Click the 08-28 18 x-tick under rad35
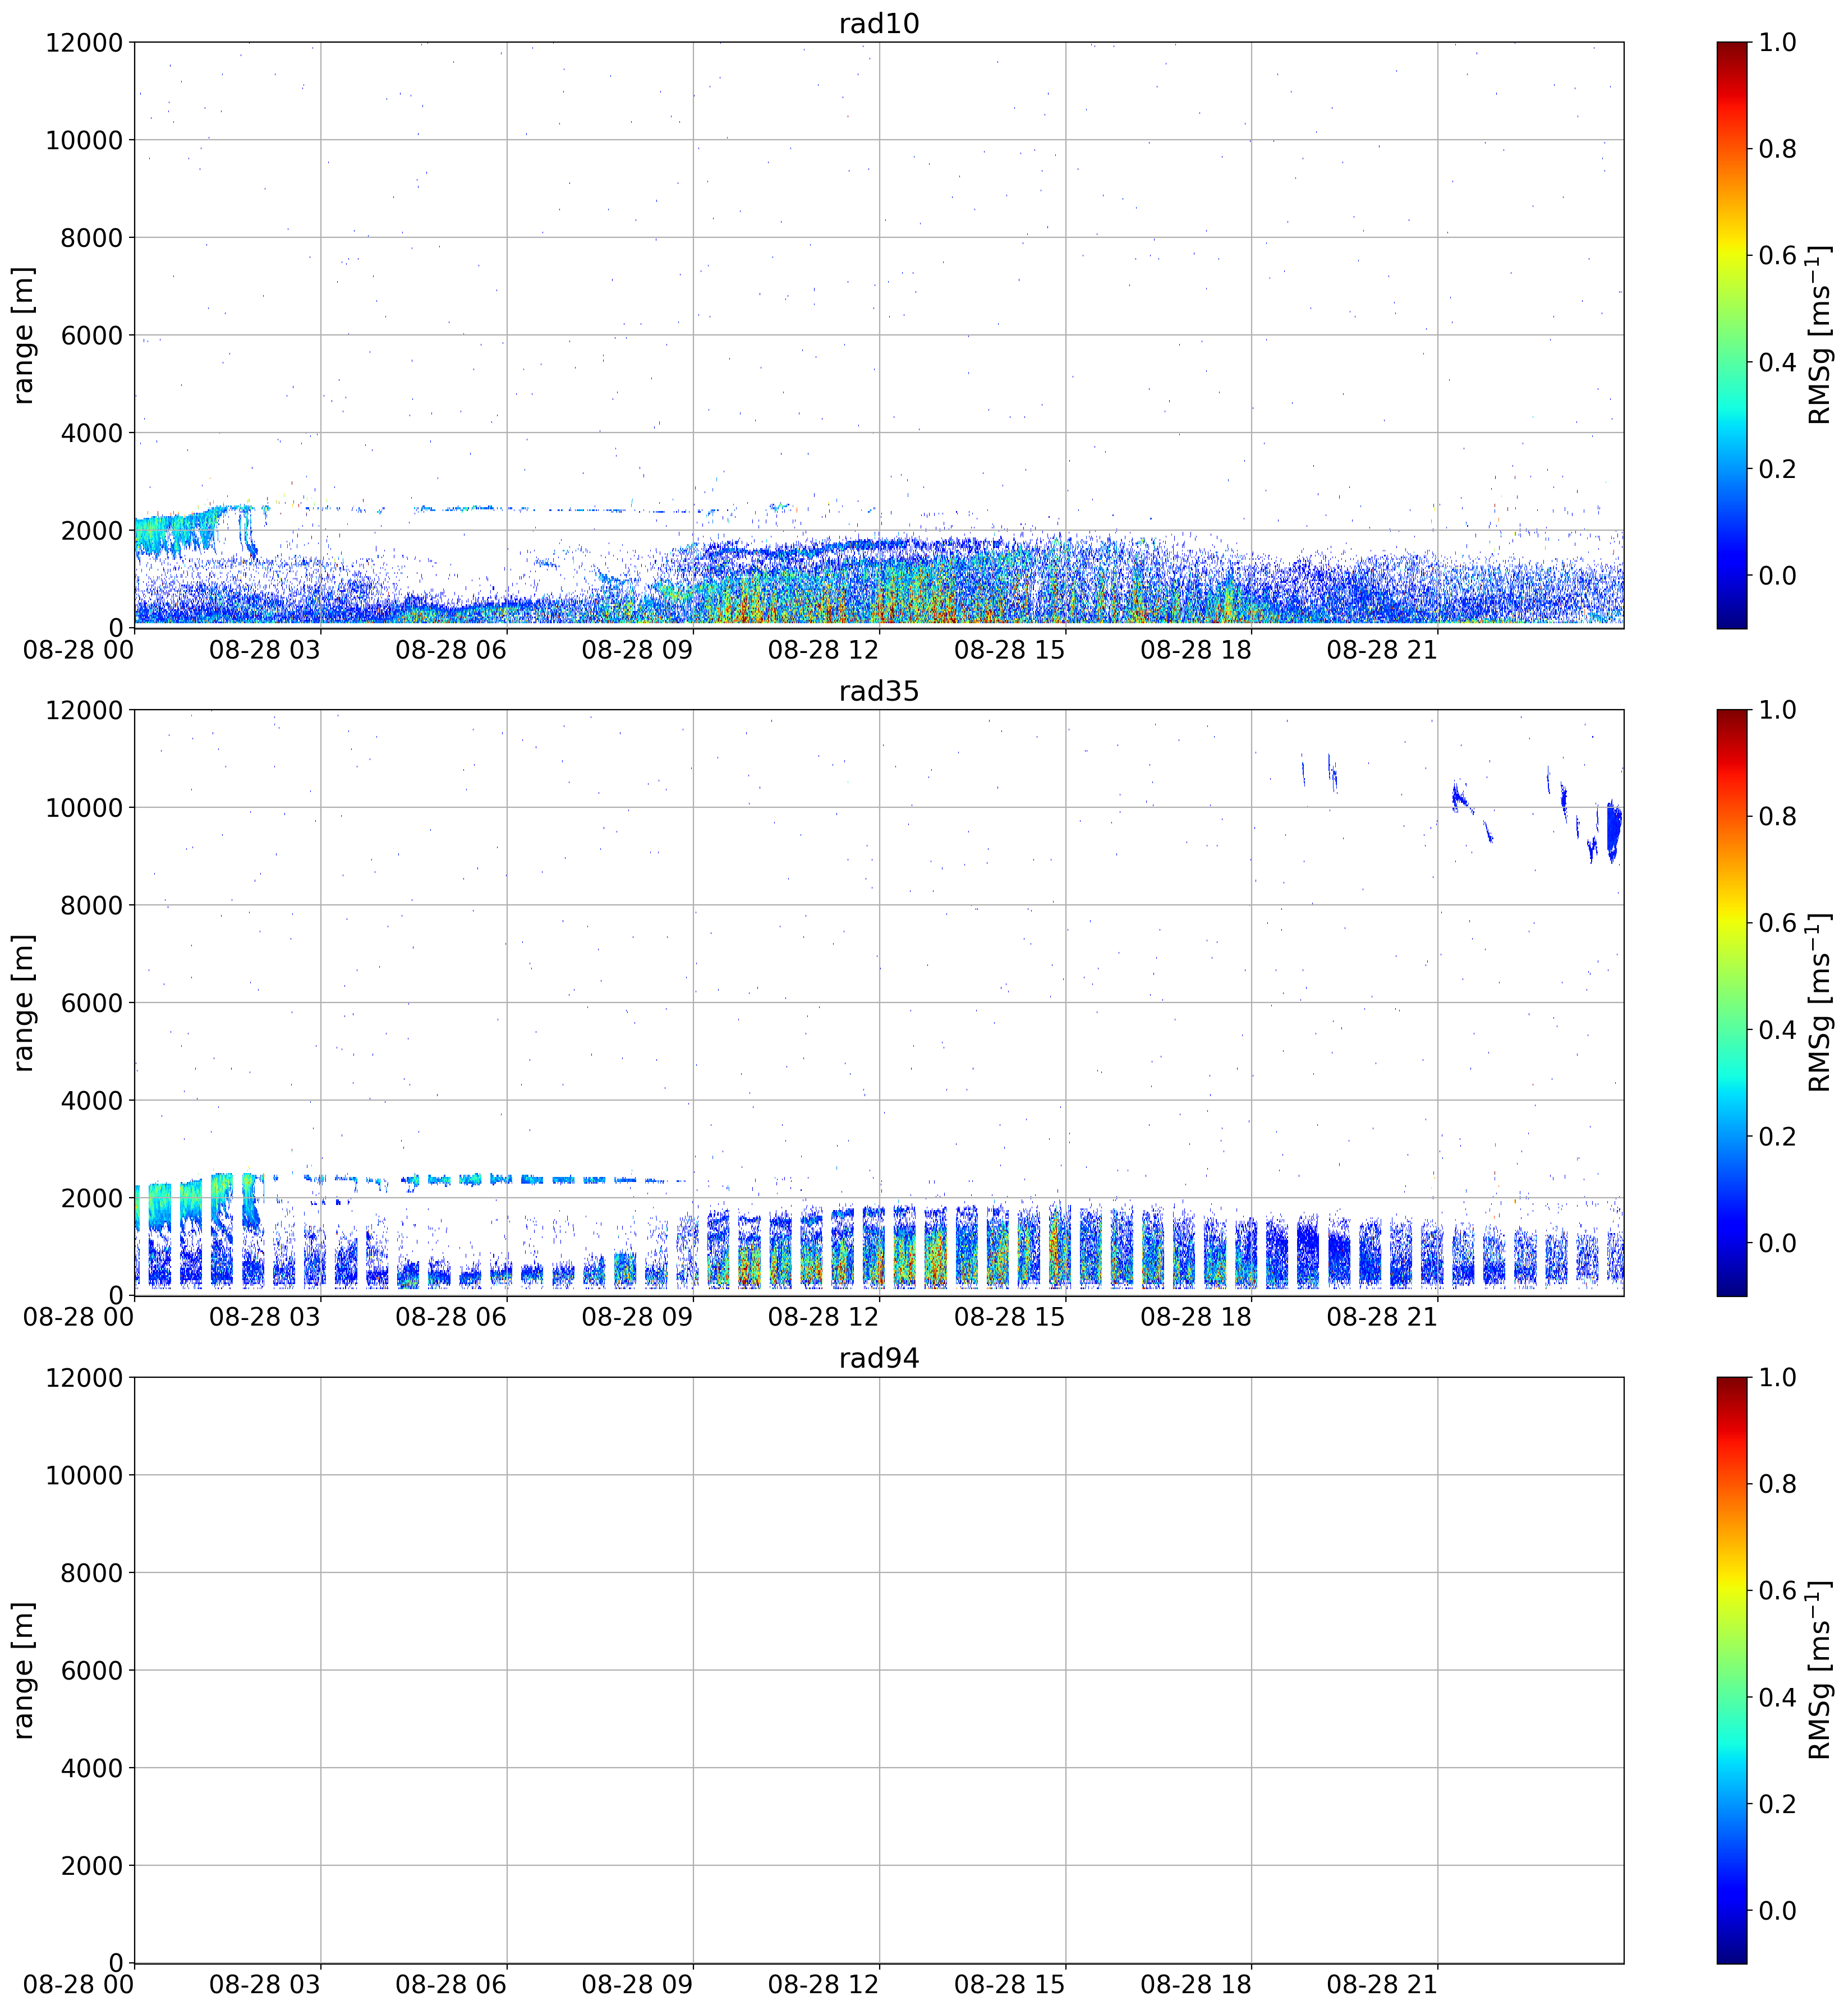This screenshot has height=2010, width=1848. (x=1196, y=1317)
